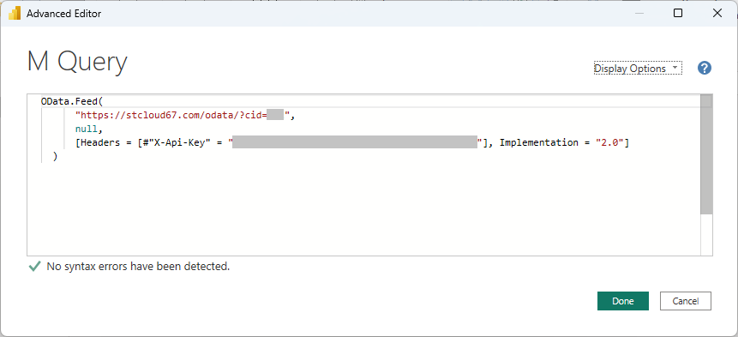Click the green checkmark status icon
This screenshot has height=337, width=738.
click(34, 267)
